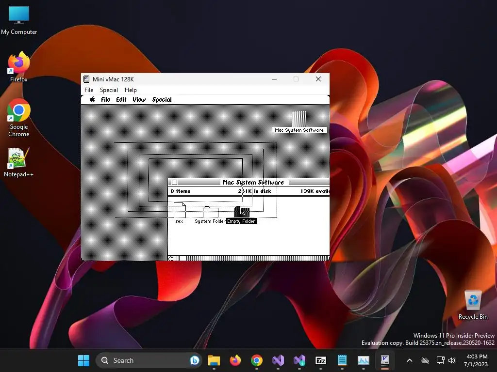Open Notepad taskbar icon
The height and width of the screenshot is (372, 497).
(x=342, y=360)
